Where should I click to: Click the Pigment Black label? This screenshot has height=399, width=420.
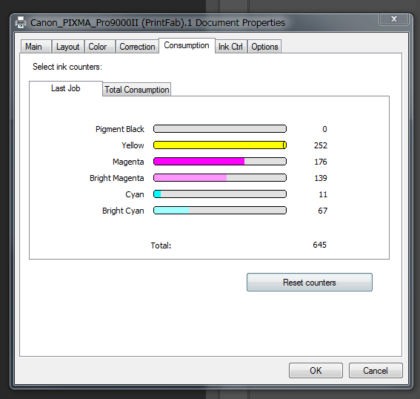point(120,129)
